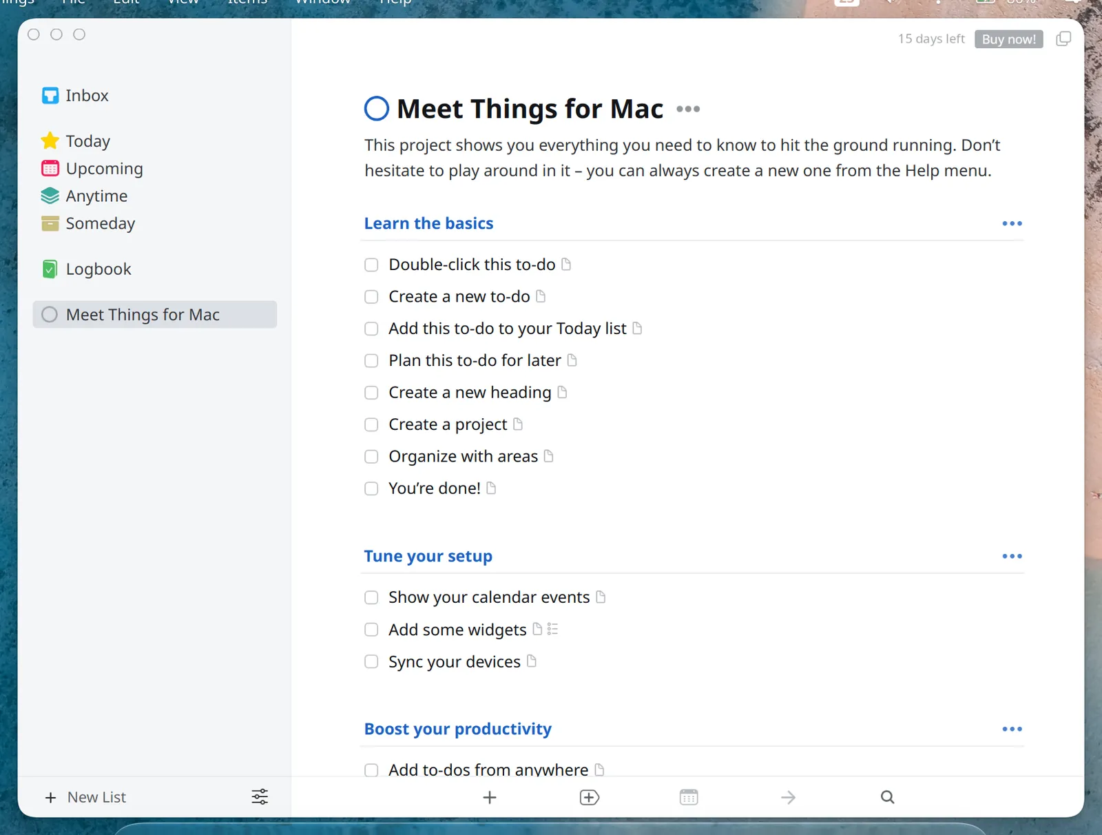The height and width of the screenshot is (835, 1102).
Task: Click the quick find search icon
Action: 888,797
